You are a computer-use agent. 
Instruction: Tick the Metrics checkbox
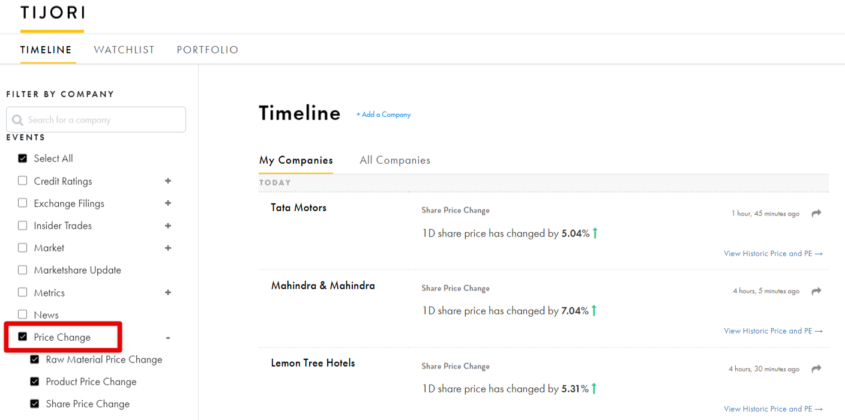coord(23,292)
